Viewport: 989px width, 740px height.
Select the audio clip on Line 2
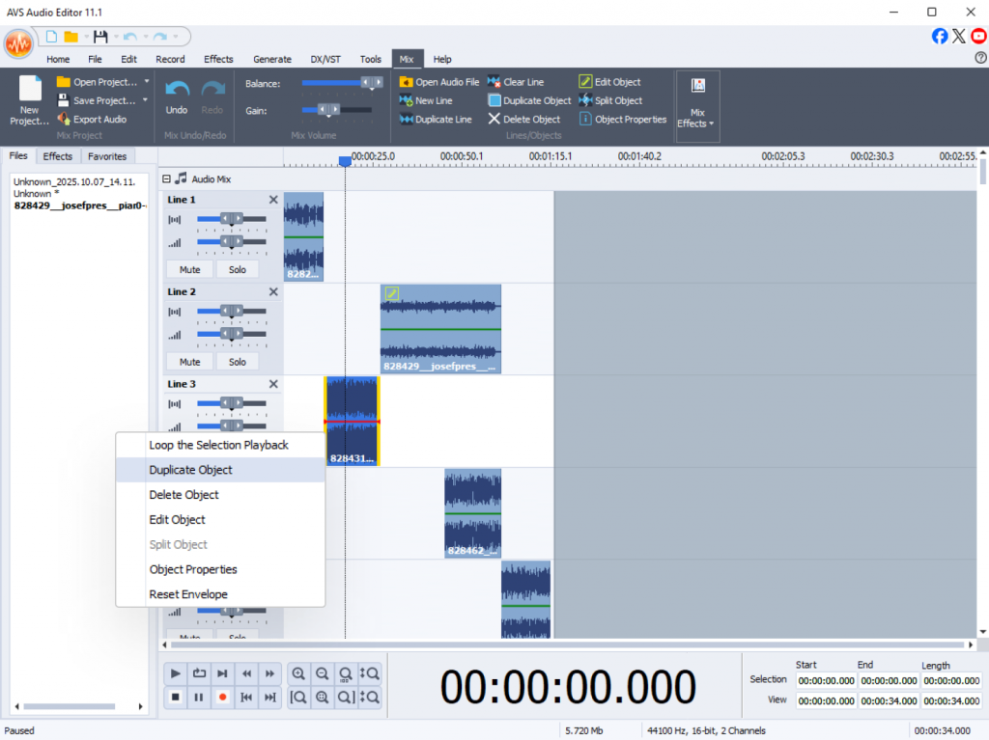coord(440,328)
